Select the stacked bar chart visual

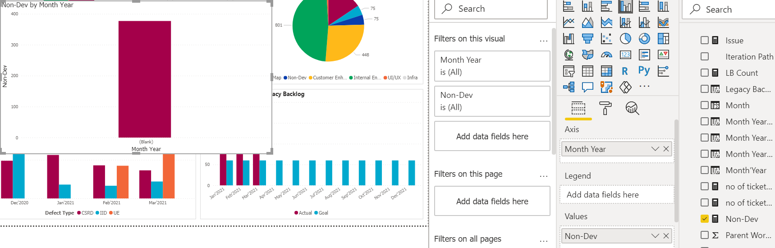[x=569, y=6]
